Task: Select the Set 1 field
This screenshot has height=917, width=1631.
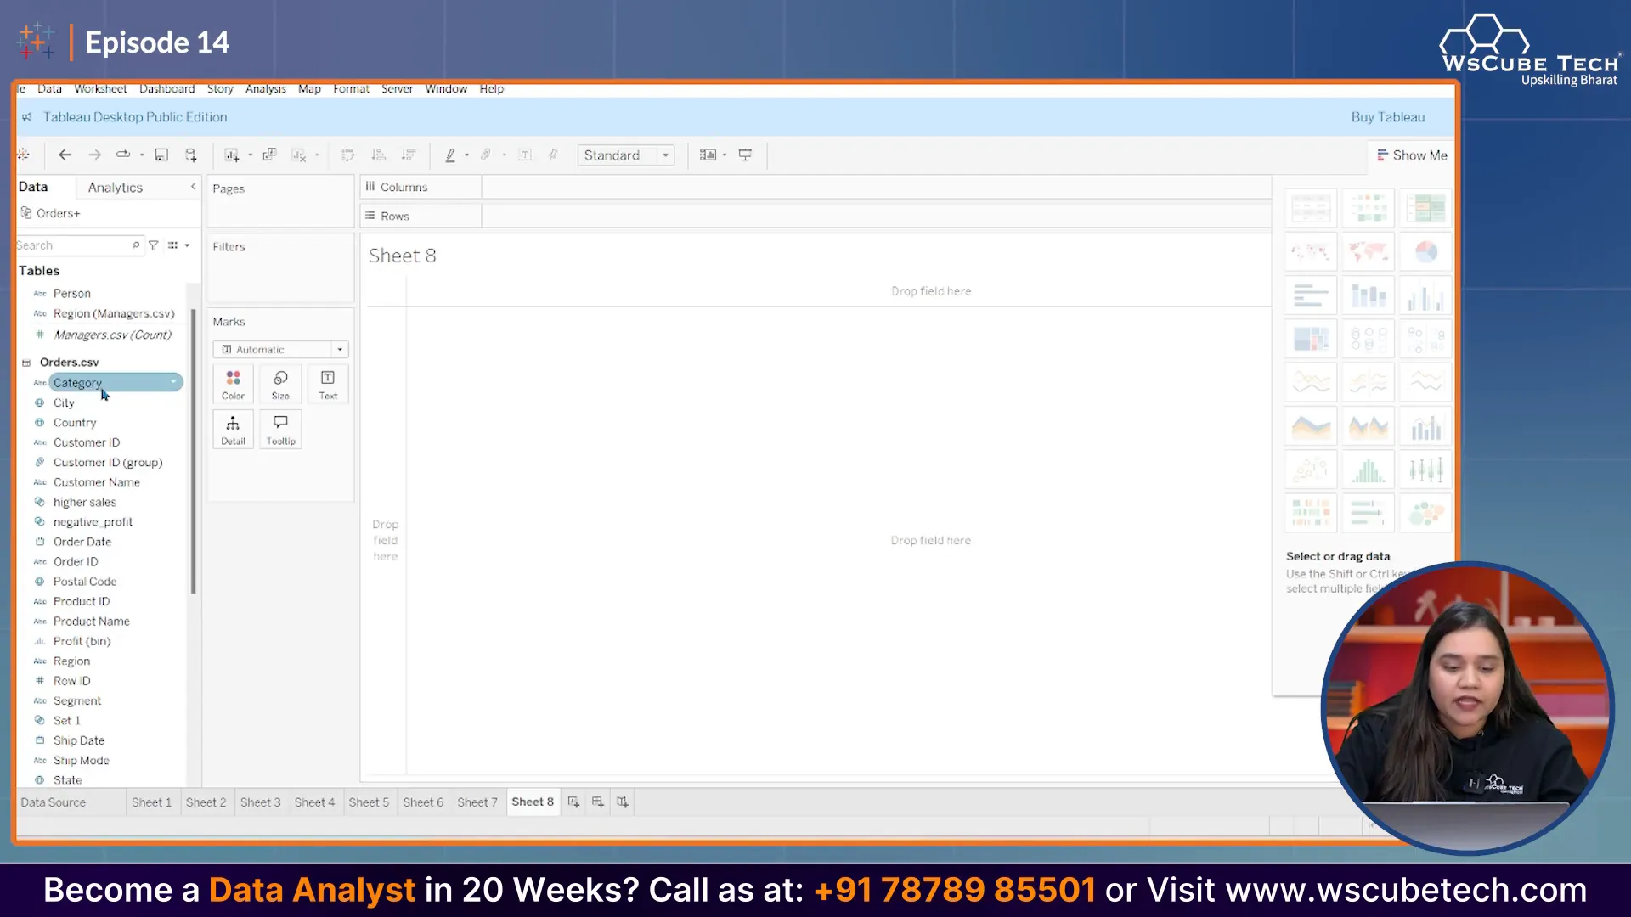Action: click(x=67, y=721)
